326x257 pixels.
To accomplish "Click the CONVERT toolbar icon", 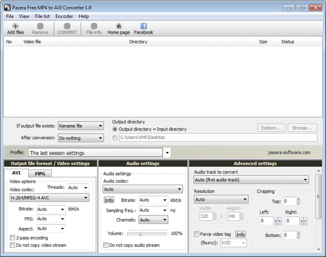I will [x=67, y=26].
